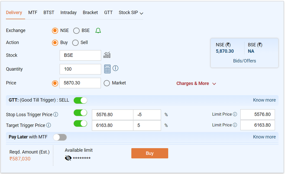Show info for Stop Loss Trigger Price
285x174 pixels.
tap(56, 114)
